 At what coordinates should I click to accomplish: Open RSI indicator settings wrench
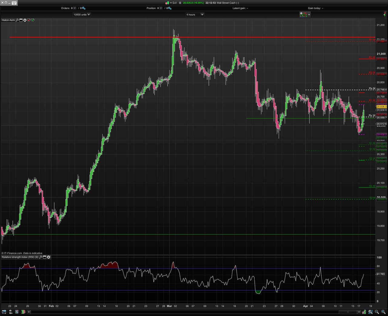point(41,257)
